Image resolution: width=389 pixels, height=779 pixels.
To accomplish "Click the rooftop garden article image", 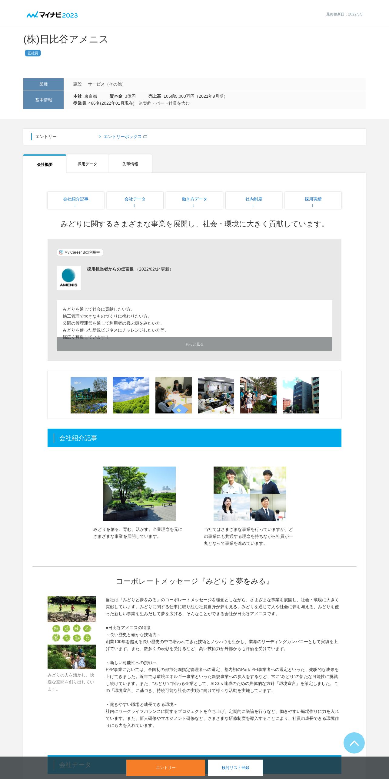I will tap(139, 494).
